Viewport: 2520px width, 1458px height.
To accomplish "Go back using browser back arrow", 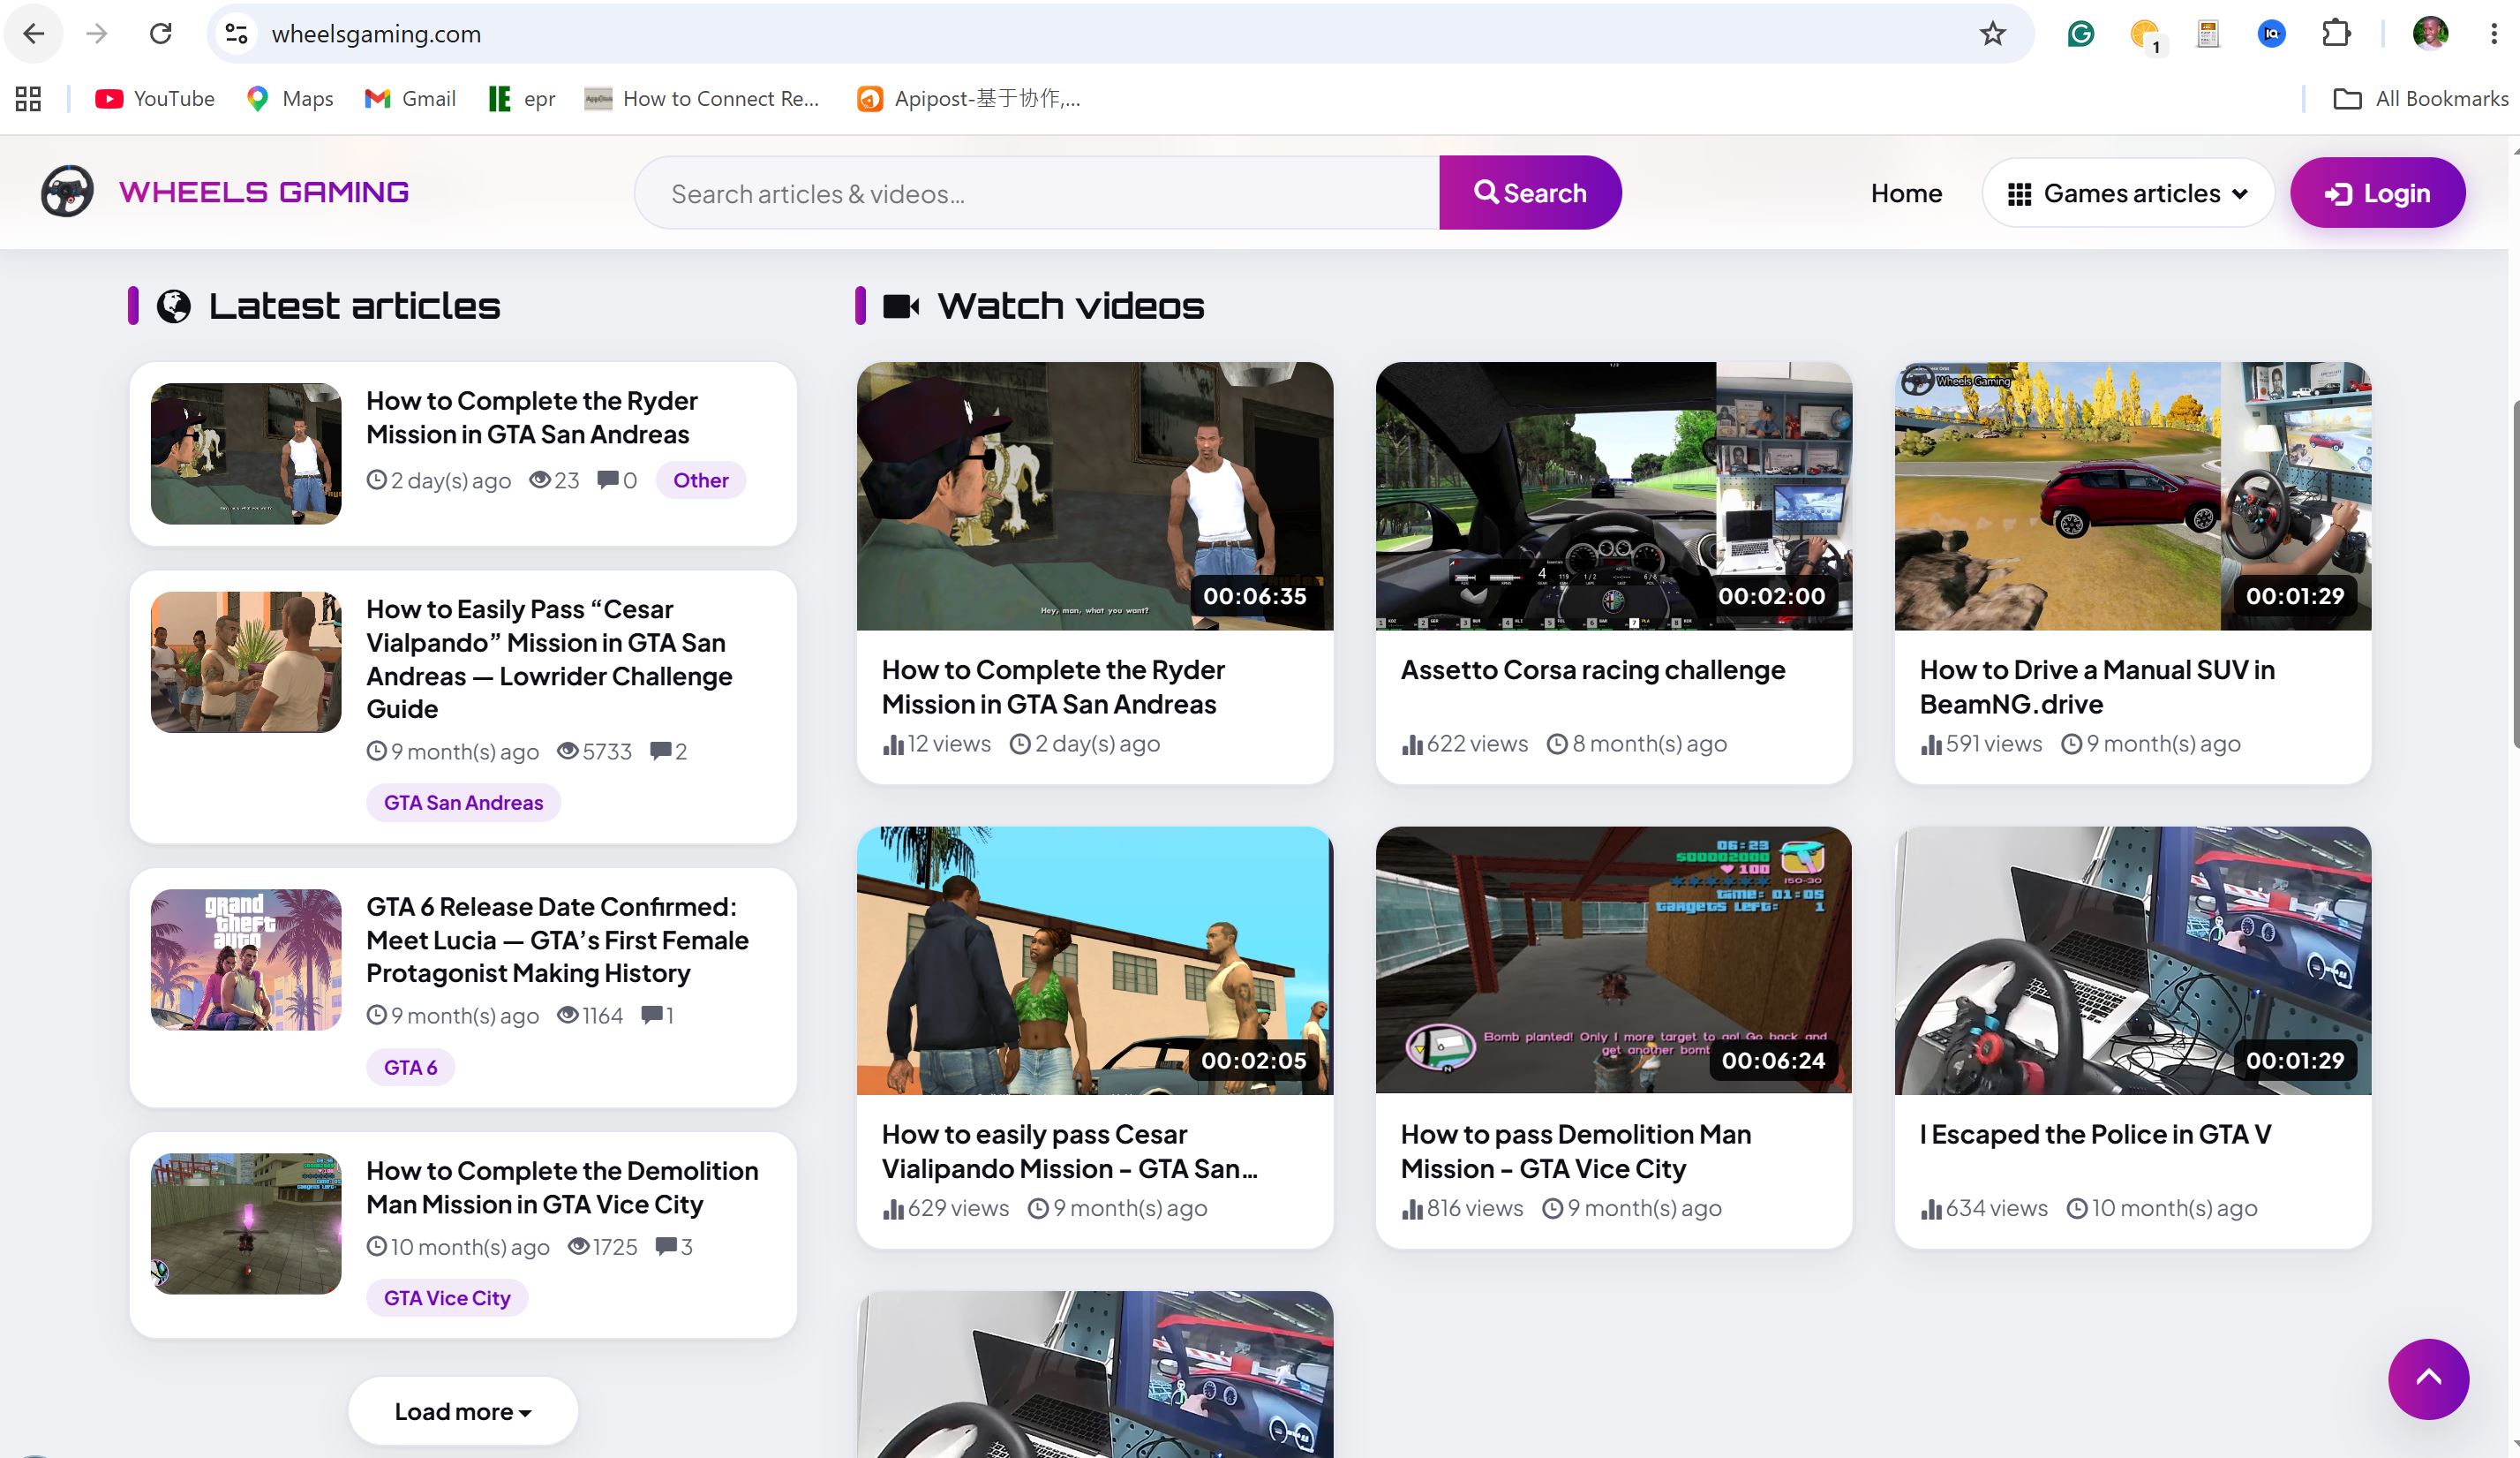I will click(34, 34).
